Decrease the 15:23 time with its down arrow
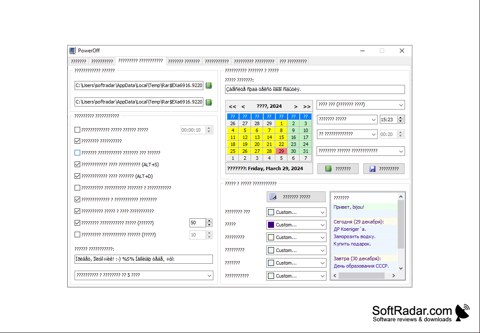Image resolution: width=480 pixels, height=333 pixels. point(400,121)
